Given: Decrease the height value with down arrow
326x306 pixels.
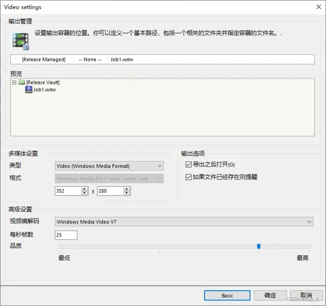Looking at the screenshot, I should [x=127, y=193].
